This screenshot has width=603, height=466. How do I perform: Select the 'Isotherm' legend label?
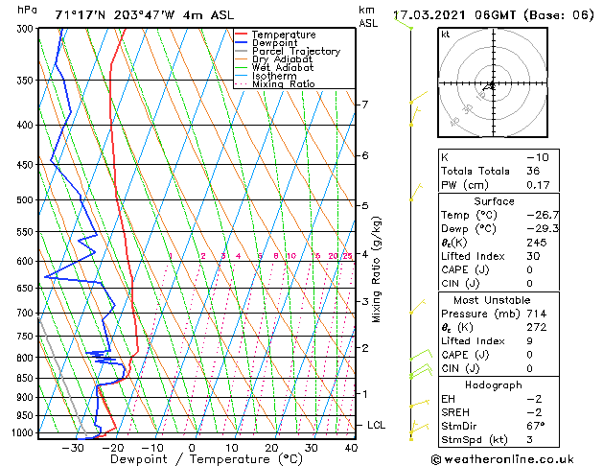[274, 76]
